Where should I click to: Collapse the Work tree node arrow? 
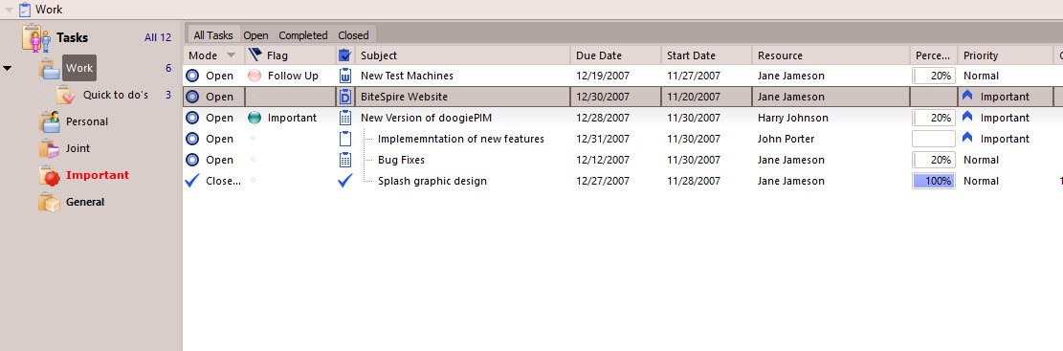point(9,69)
